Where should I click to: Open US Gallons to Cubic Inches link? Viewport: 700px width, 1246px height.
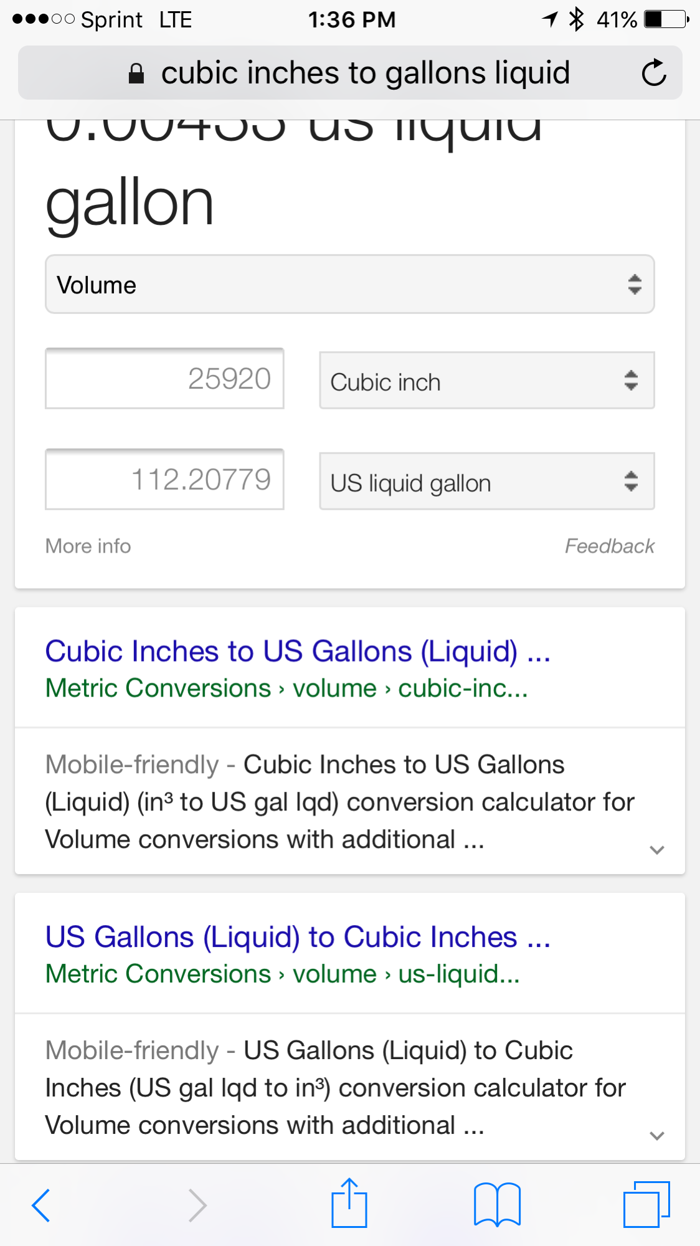coord(298,938)
